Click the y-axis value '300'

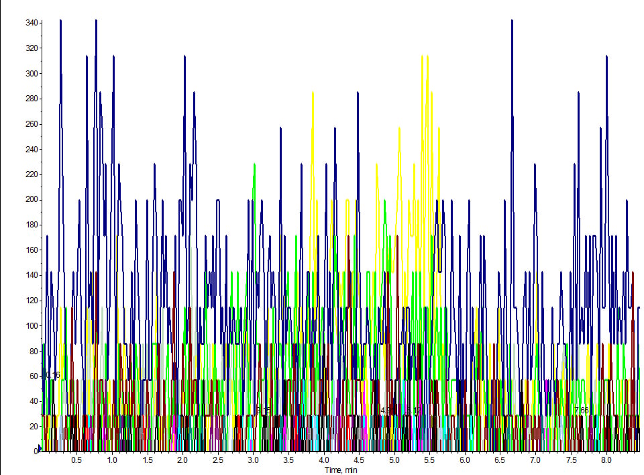tap(32, 74)
